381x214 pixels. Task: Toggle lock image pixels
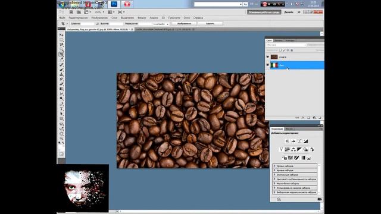pyautogui.click(x=284, y=50)
